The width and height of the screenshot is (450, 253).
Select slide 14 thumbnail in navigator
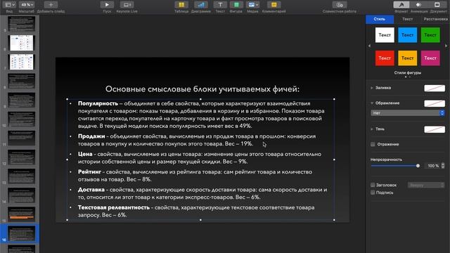(22, 195)
